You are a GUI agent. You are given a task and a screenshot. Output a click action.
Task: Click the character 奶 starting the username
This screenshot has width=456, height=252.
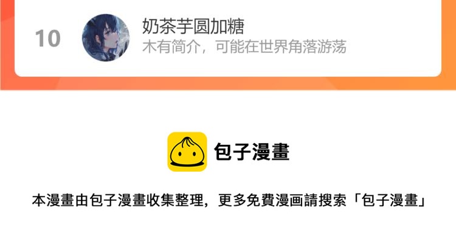click(x=150, y=26)
